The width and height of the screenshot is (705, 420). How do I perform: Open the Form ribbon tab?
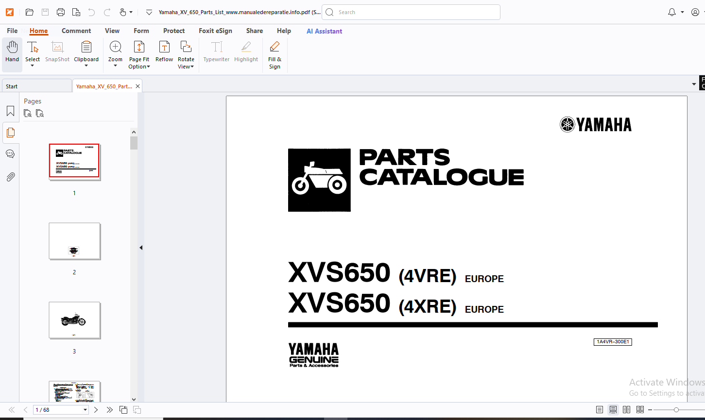coord(141,31)
